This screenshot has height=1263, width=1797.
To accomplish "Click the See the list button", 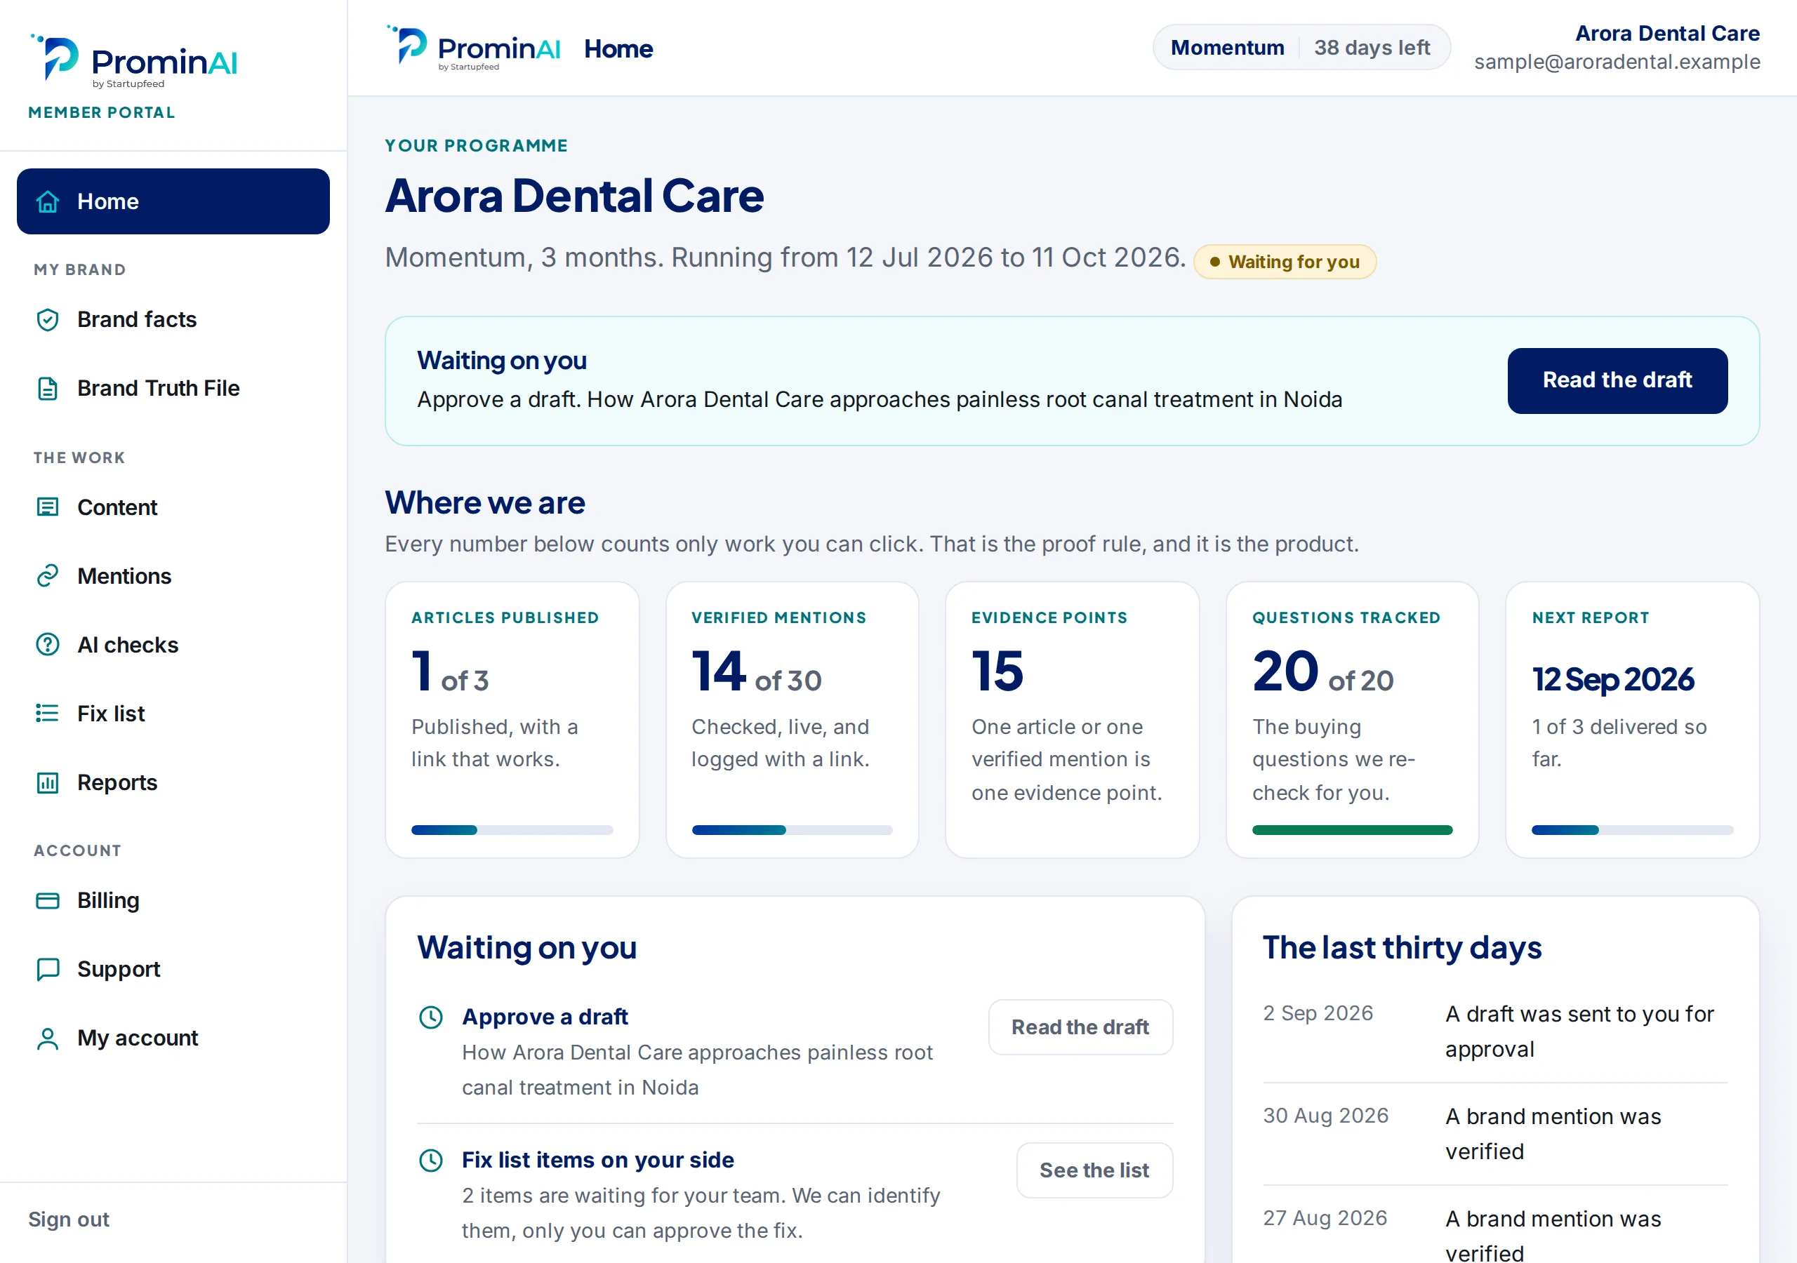I will tap(1094, 1170).
